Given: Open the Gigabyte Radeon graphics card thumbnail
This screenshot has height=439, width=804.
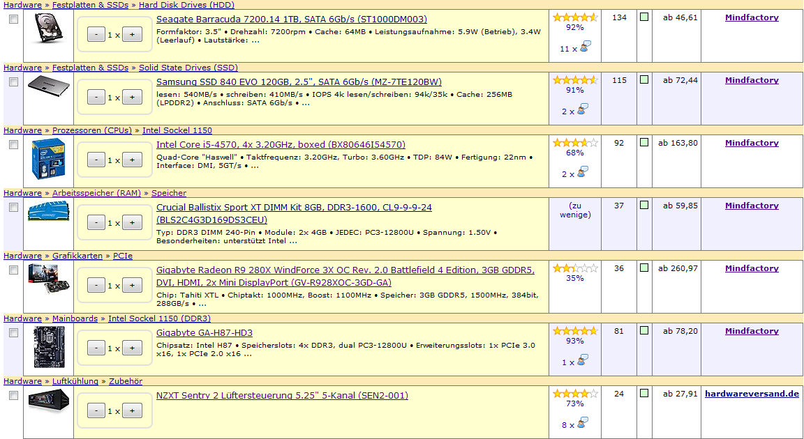Looking at the screenshot, I should click(48, 279).
